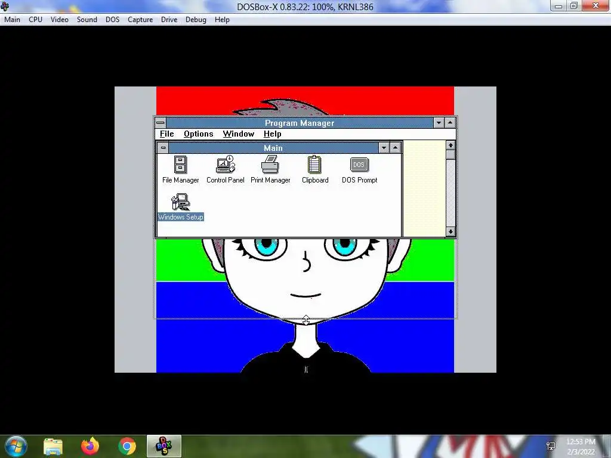Open DOSBox-X Main menu
611x458 pixels.
click(12, 20)
